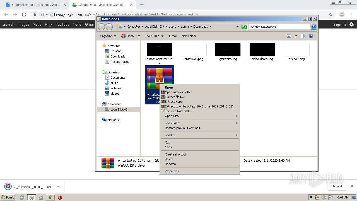Select enjoywall.png thumbnail

point(194,50)
